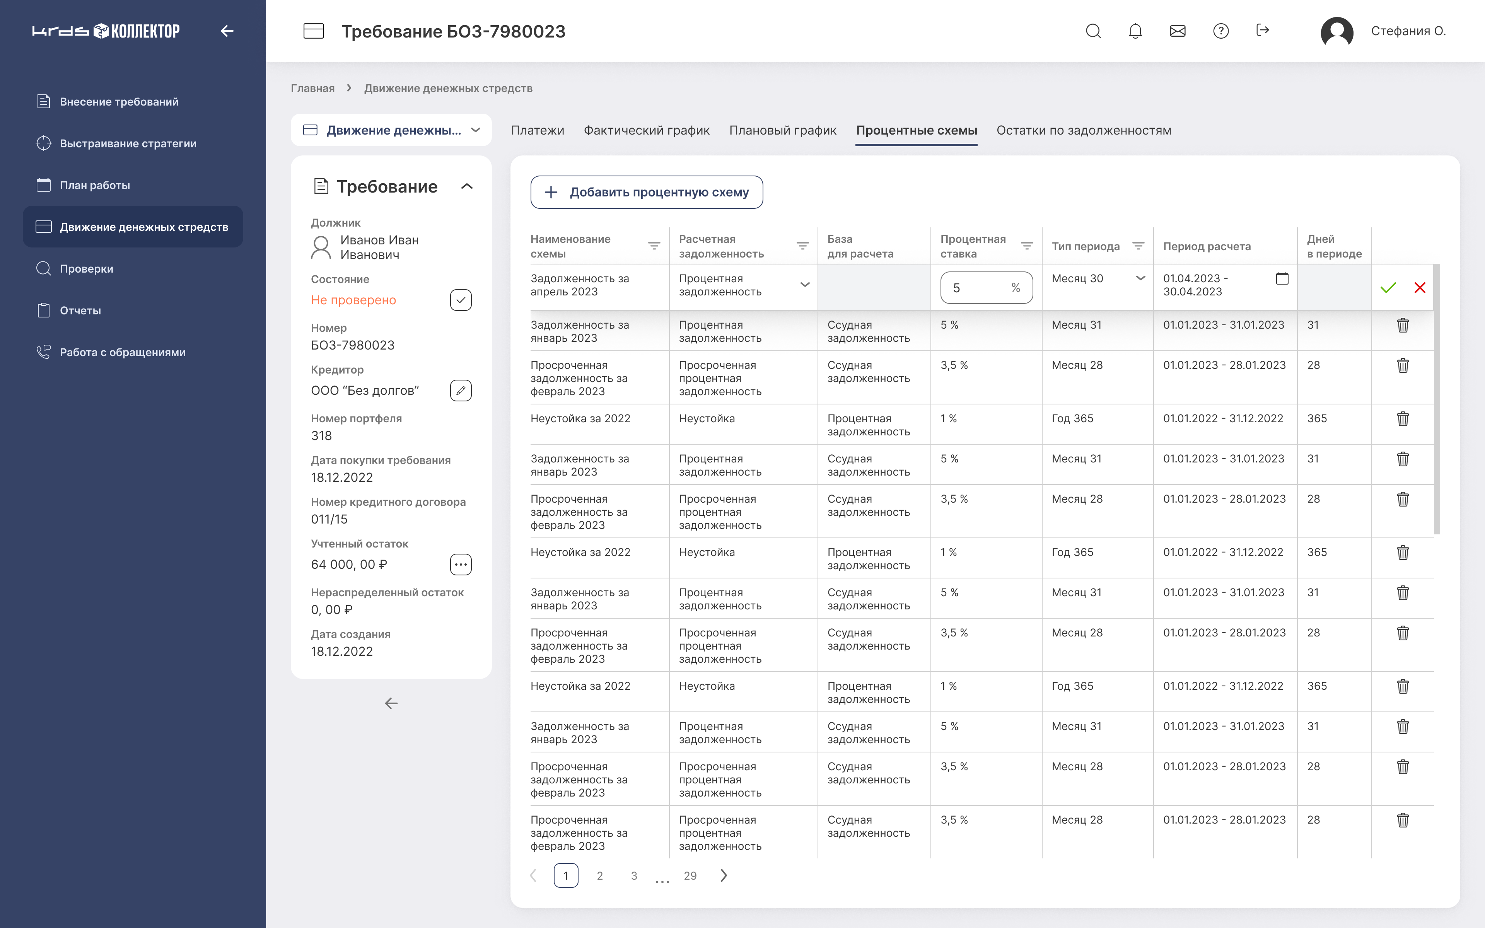1485x928 pixels.
Task: Open calendar picker for период расчета
Action: 1282,279
